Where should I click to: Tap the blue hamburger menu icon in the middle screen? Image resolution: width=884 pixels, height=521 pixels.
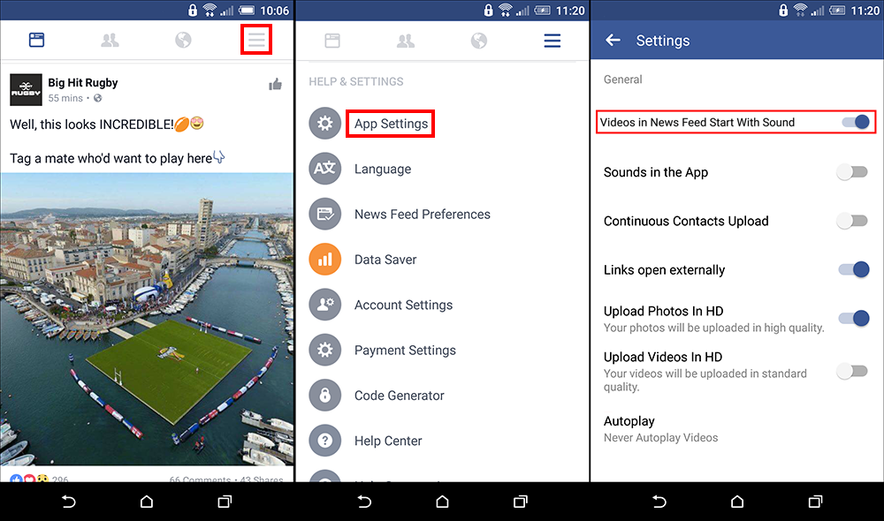point(552,41)
